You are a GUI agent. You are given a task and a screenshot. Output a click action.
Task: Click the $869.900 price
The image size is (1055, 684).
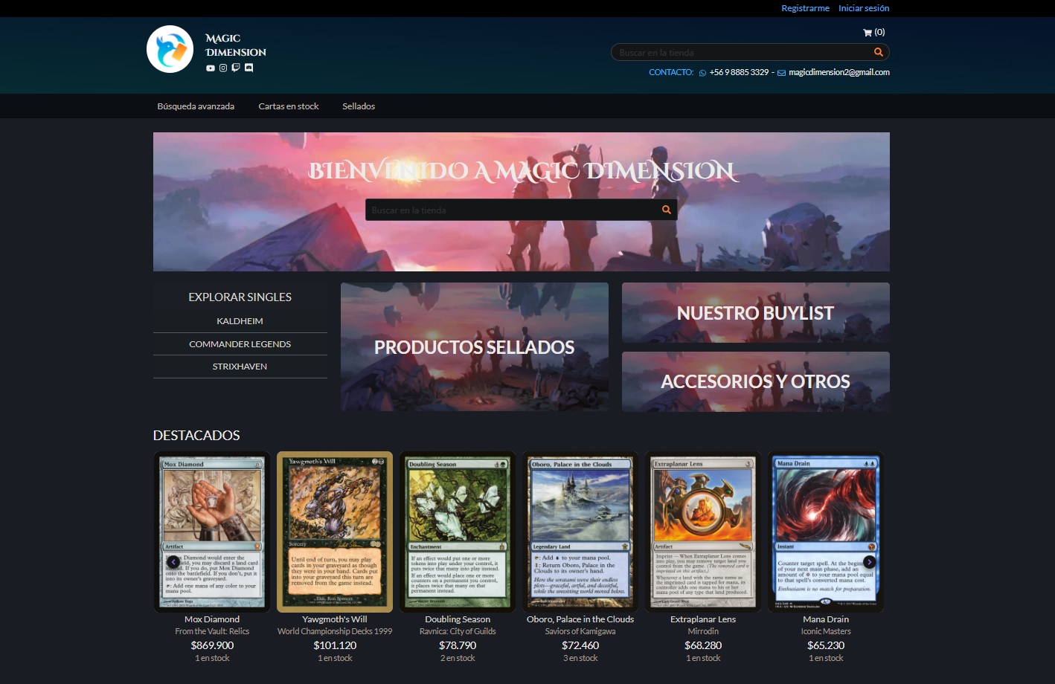coord(212,645)
